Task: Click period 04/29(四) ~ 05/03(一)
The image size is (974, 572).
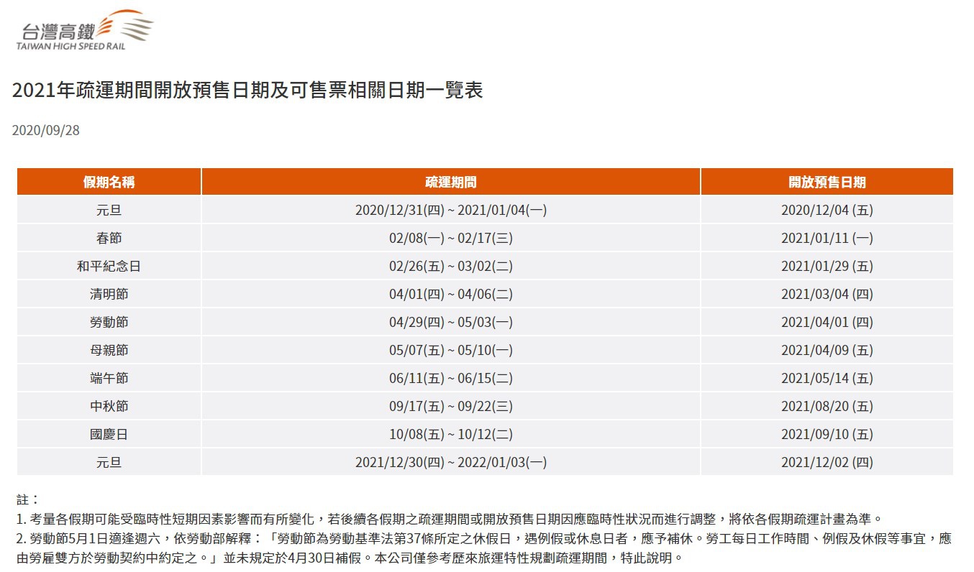Action: pyautogui.click(x=451, y=322)
